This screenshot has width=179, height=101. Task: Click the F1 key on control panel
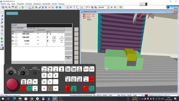(x=35, y=82)
